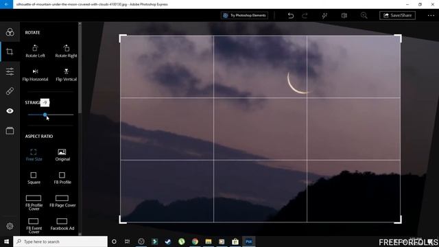This screenshot has width=439, height=247.
Task: Choose Original aspect ratio
Action: pos(62,155)
